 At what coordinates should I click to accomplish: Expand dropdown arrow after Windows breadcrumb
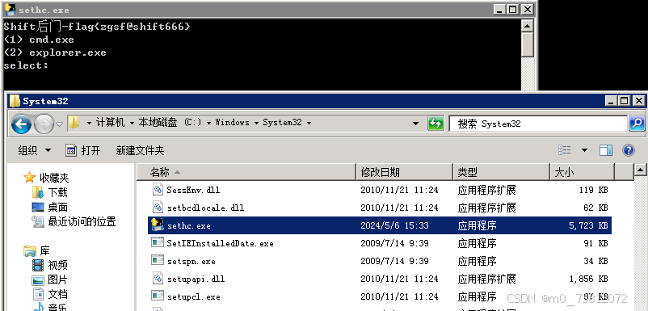coord(256,123)
